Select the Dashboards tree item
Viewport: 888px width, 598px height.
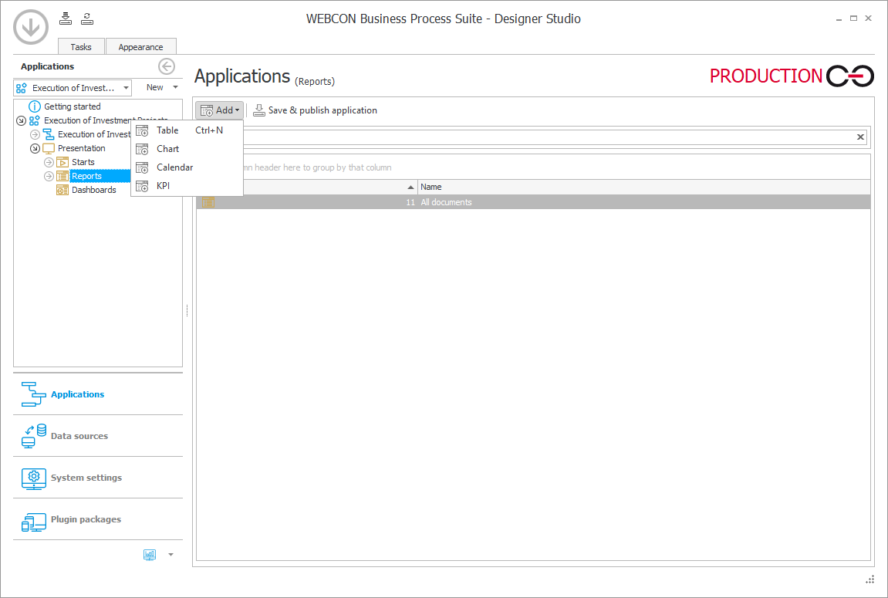tap(94, 190)
